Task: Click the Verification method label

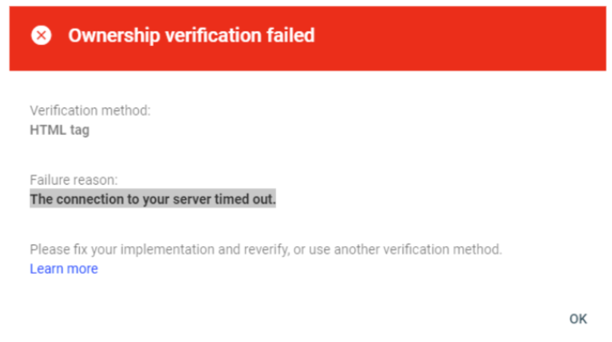Action: (90, 110)
